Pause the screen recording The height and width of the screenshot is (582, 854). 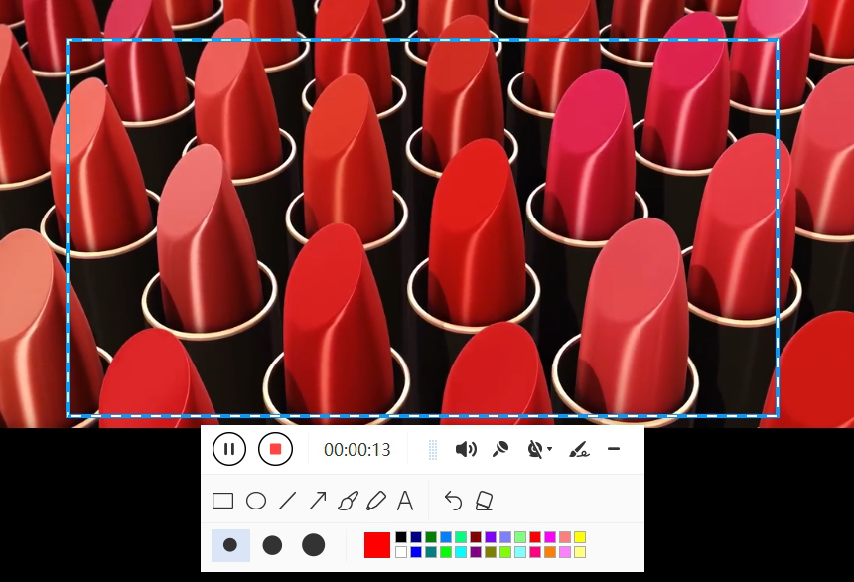coord(229,449)
